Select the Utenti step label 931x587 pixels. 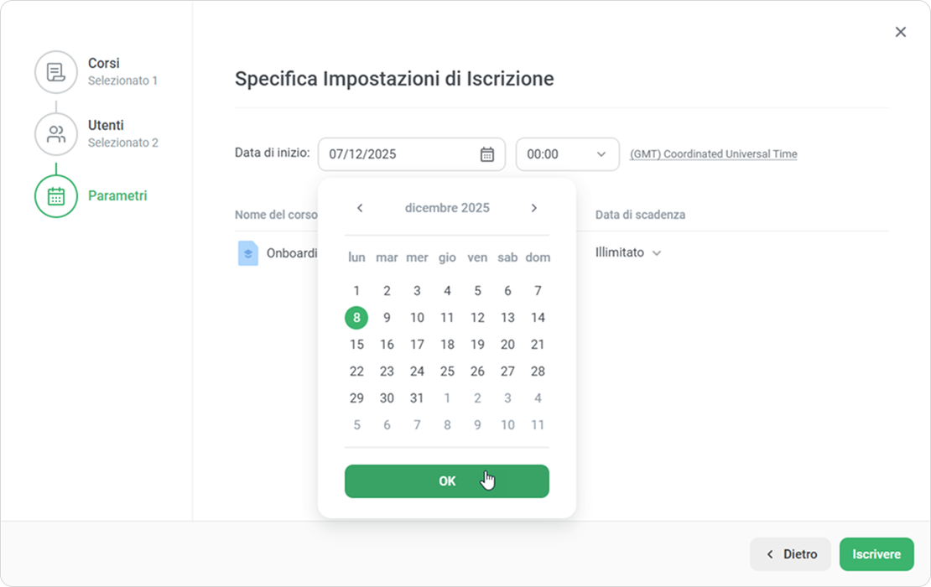coord(107,126)
